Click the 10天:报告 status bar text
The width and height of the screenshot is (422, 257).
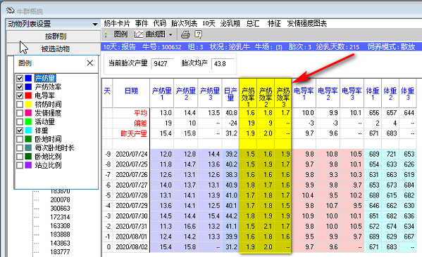120,47
